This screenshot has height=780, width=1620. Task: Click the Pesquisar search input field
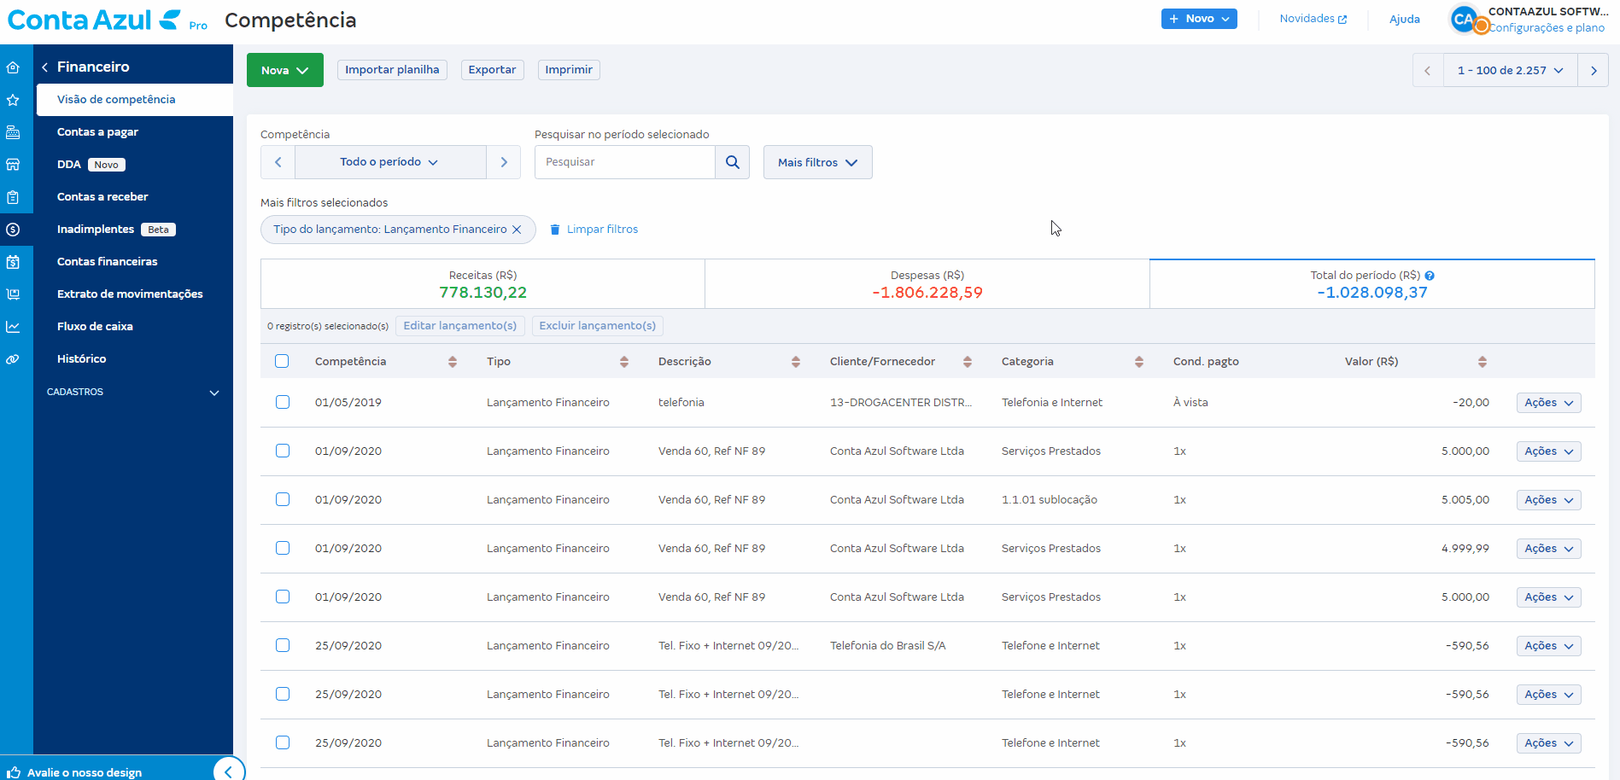pos(624,162)
